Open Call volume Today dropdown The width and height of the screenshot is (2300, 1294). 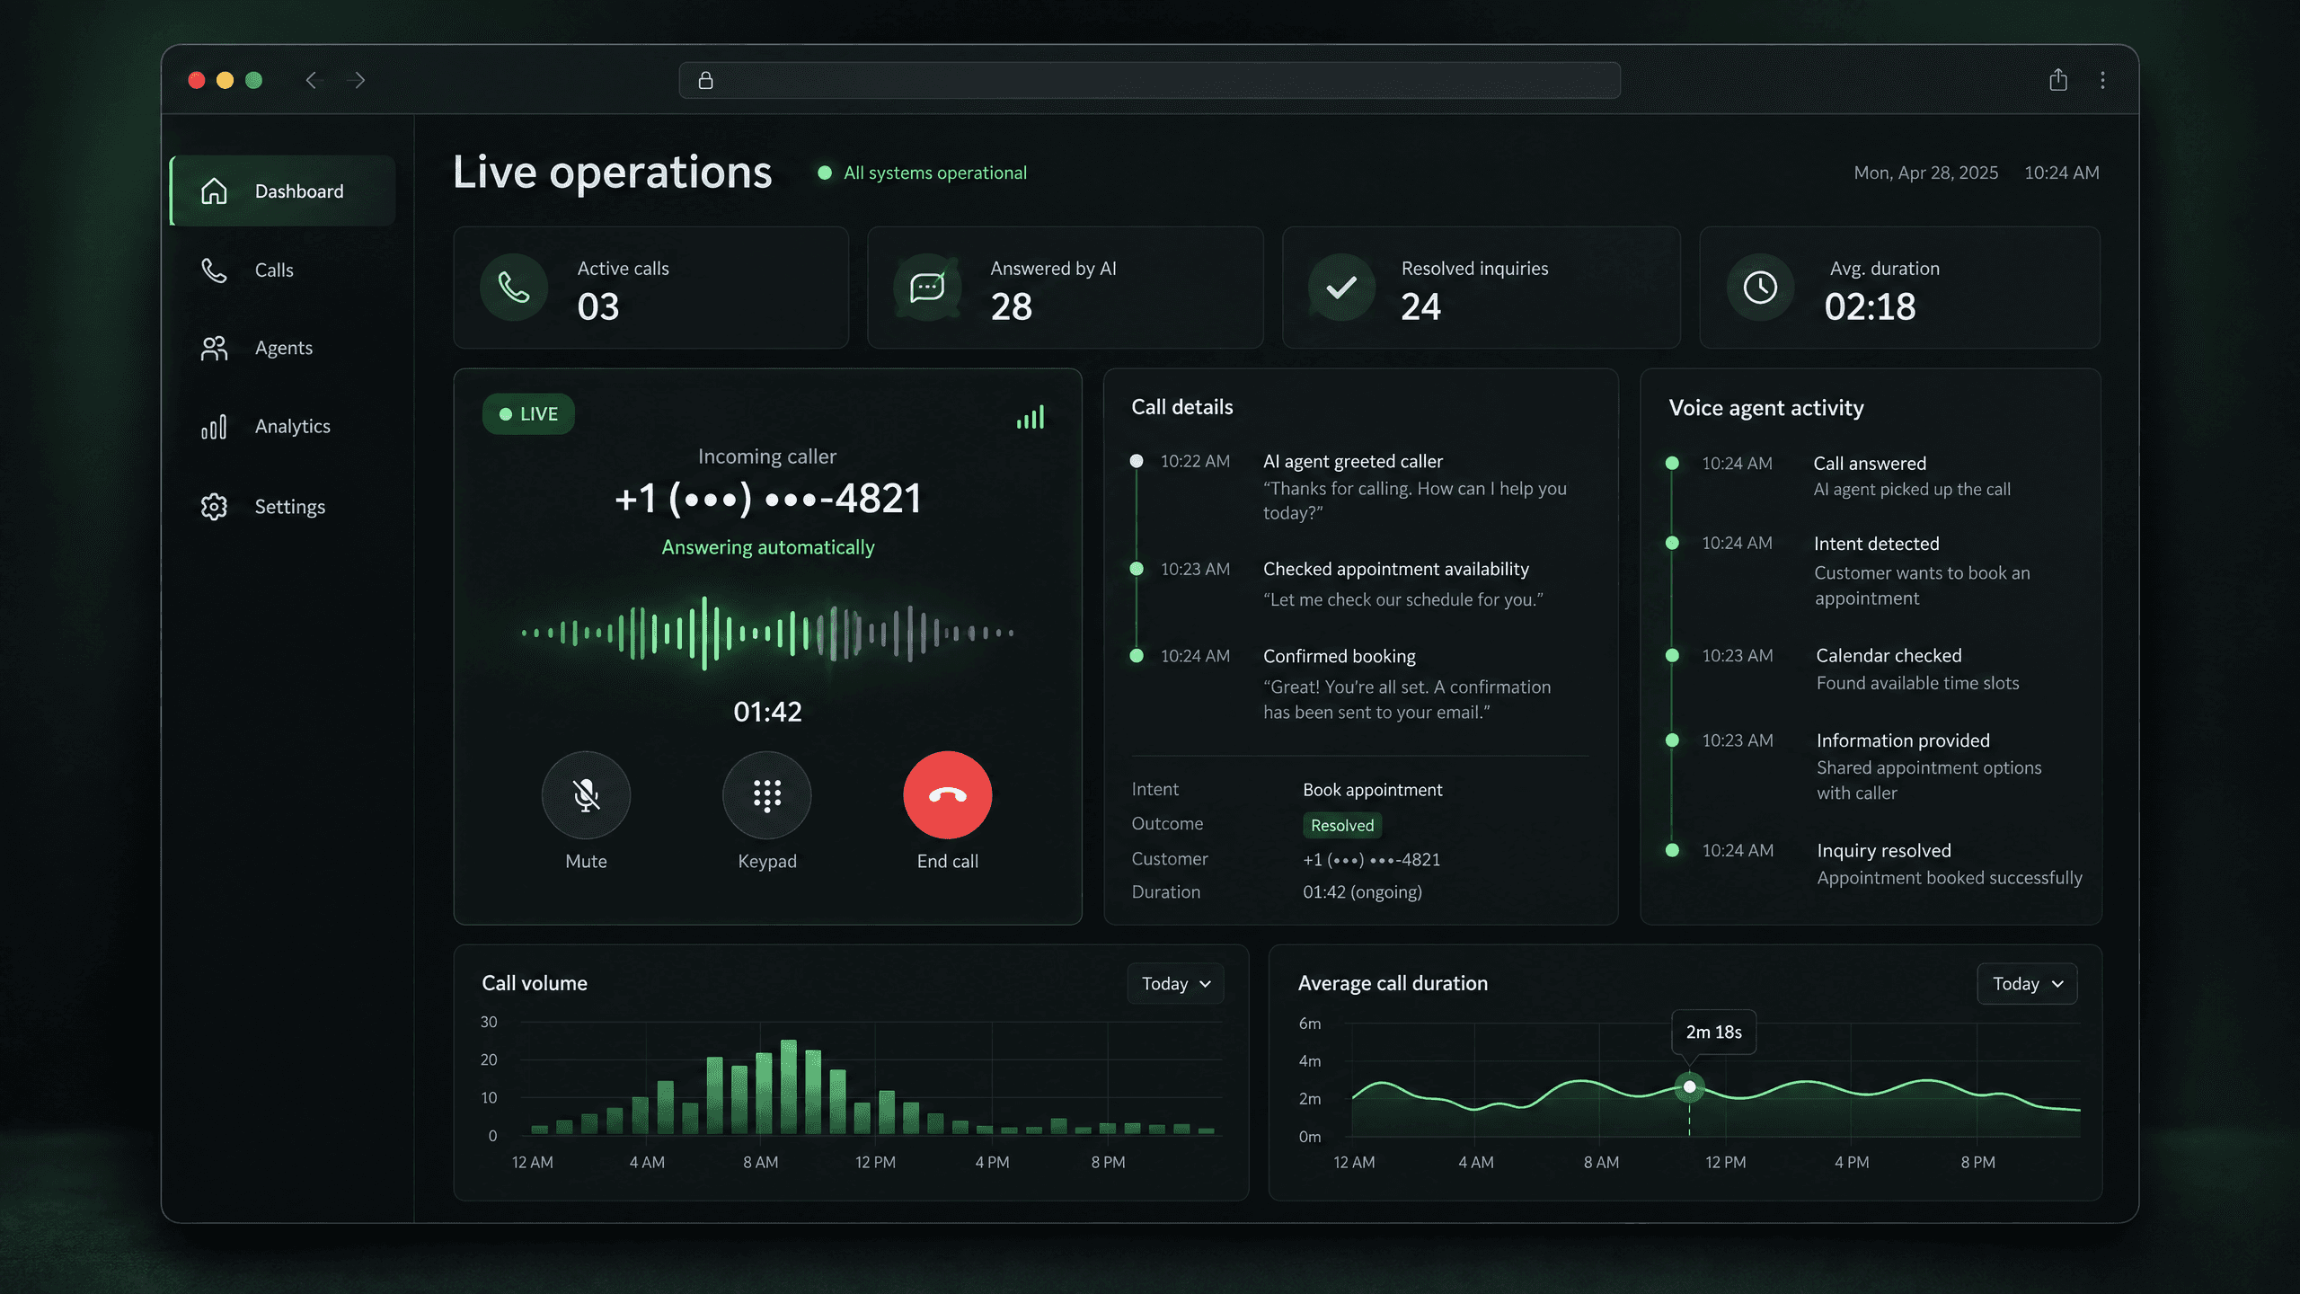point(1175,984)
